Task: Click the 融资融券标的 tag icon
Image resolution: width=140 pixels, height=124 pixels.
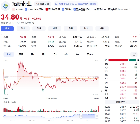Action: tap(74, 10)
